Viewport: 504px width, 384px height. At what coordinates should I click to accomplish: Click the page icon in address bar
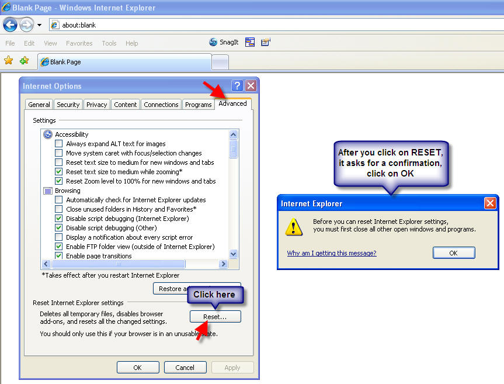point(55,25)
